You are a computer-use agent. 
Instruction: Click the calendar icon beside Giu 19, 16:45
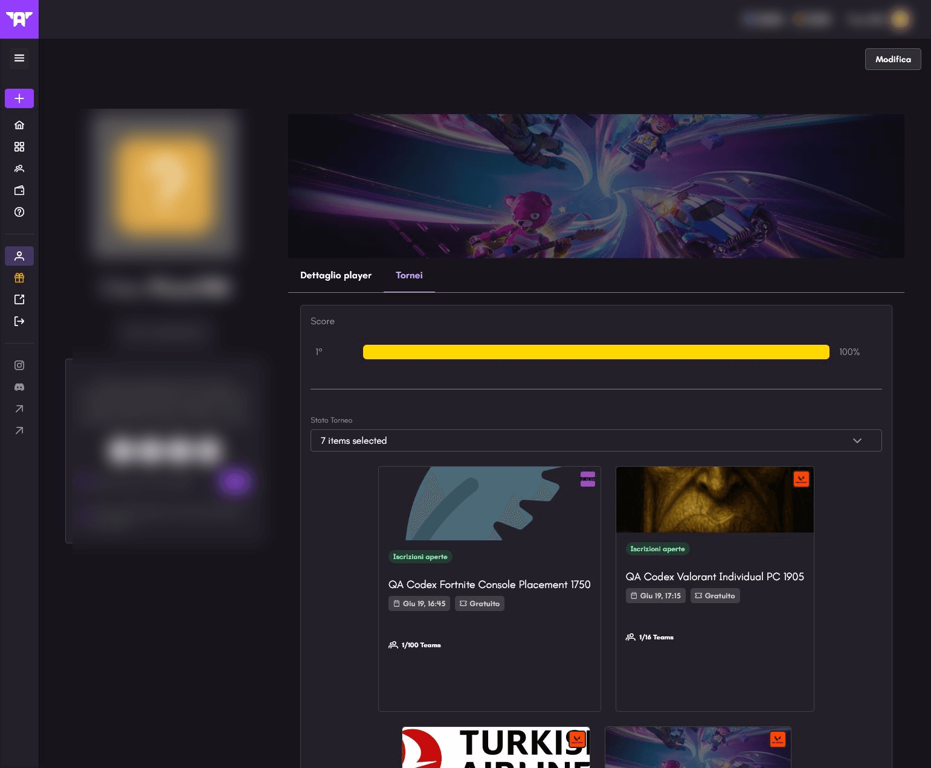coord(397,604)
